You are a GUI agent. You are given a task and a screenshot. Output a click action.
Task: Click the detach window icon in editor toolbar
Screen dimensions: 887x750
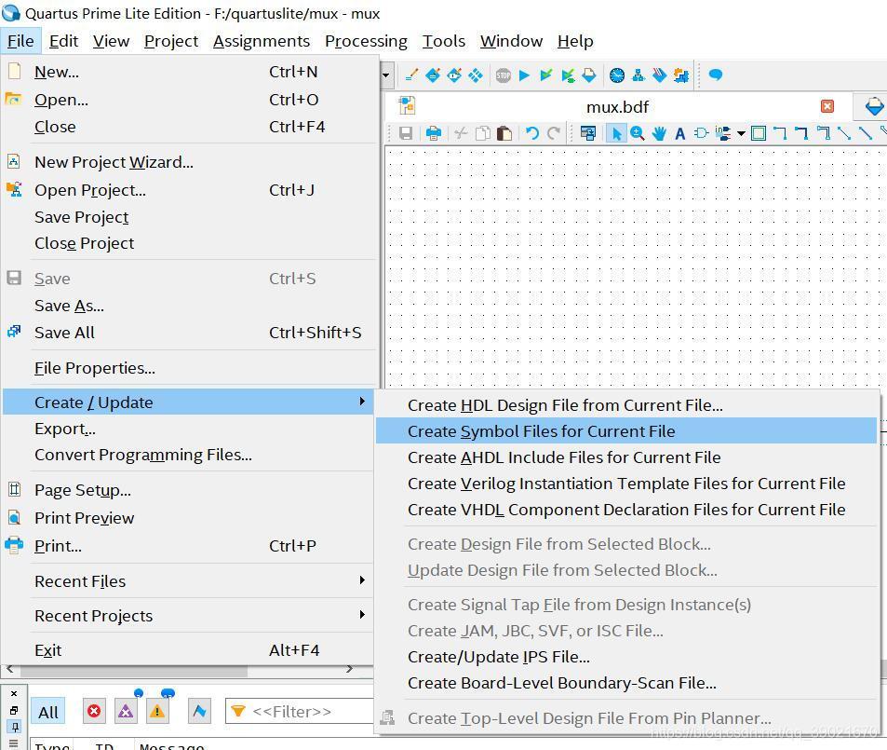588,133
